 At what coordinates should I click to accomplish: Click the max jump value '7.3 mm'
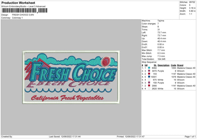161,56
